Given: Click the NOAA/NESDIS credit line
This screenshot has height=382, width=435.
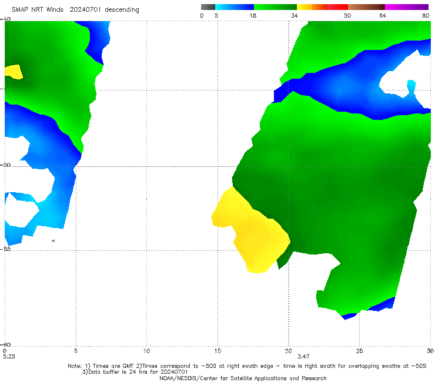Looking at the screenshot, I should 243,378.
